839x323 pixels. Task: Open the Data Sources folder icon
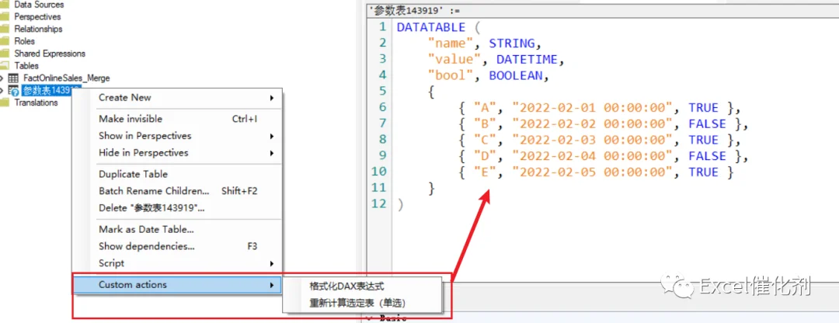pyautogui.click(x=5, y=5)
